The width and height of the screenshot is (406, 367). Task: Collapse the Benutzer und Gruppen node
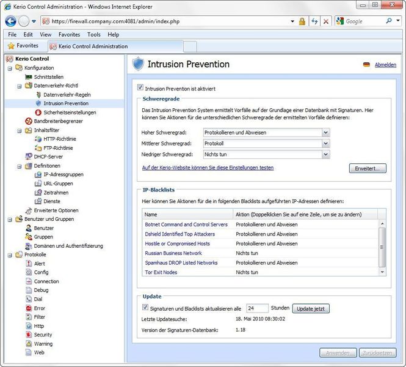[x=10, y=220]
